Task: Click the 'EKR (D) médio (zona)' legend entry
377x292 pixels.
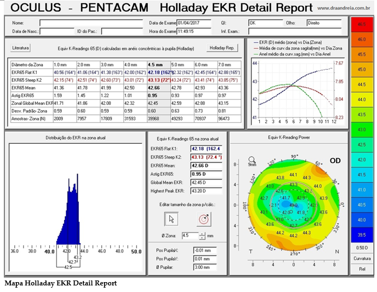Action: point(288,42)
